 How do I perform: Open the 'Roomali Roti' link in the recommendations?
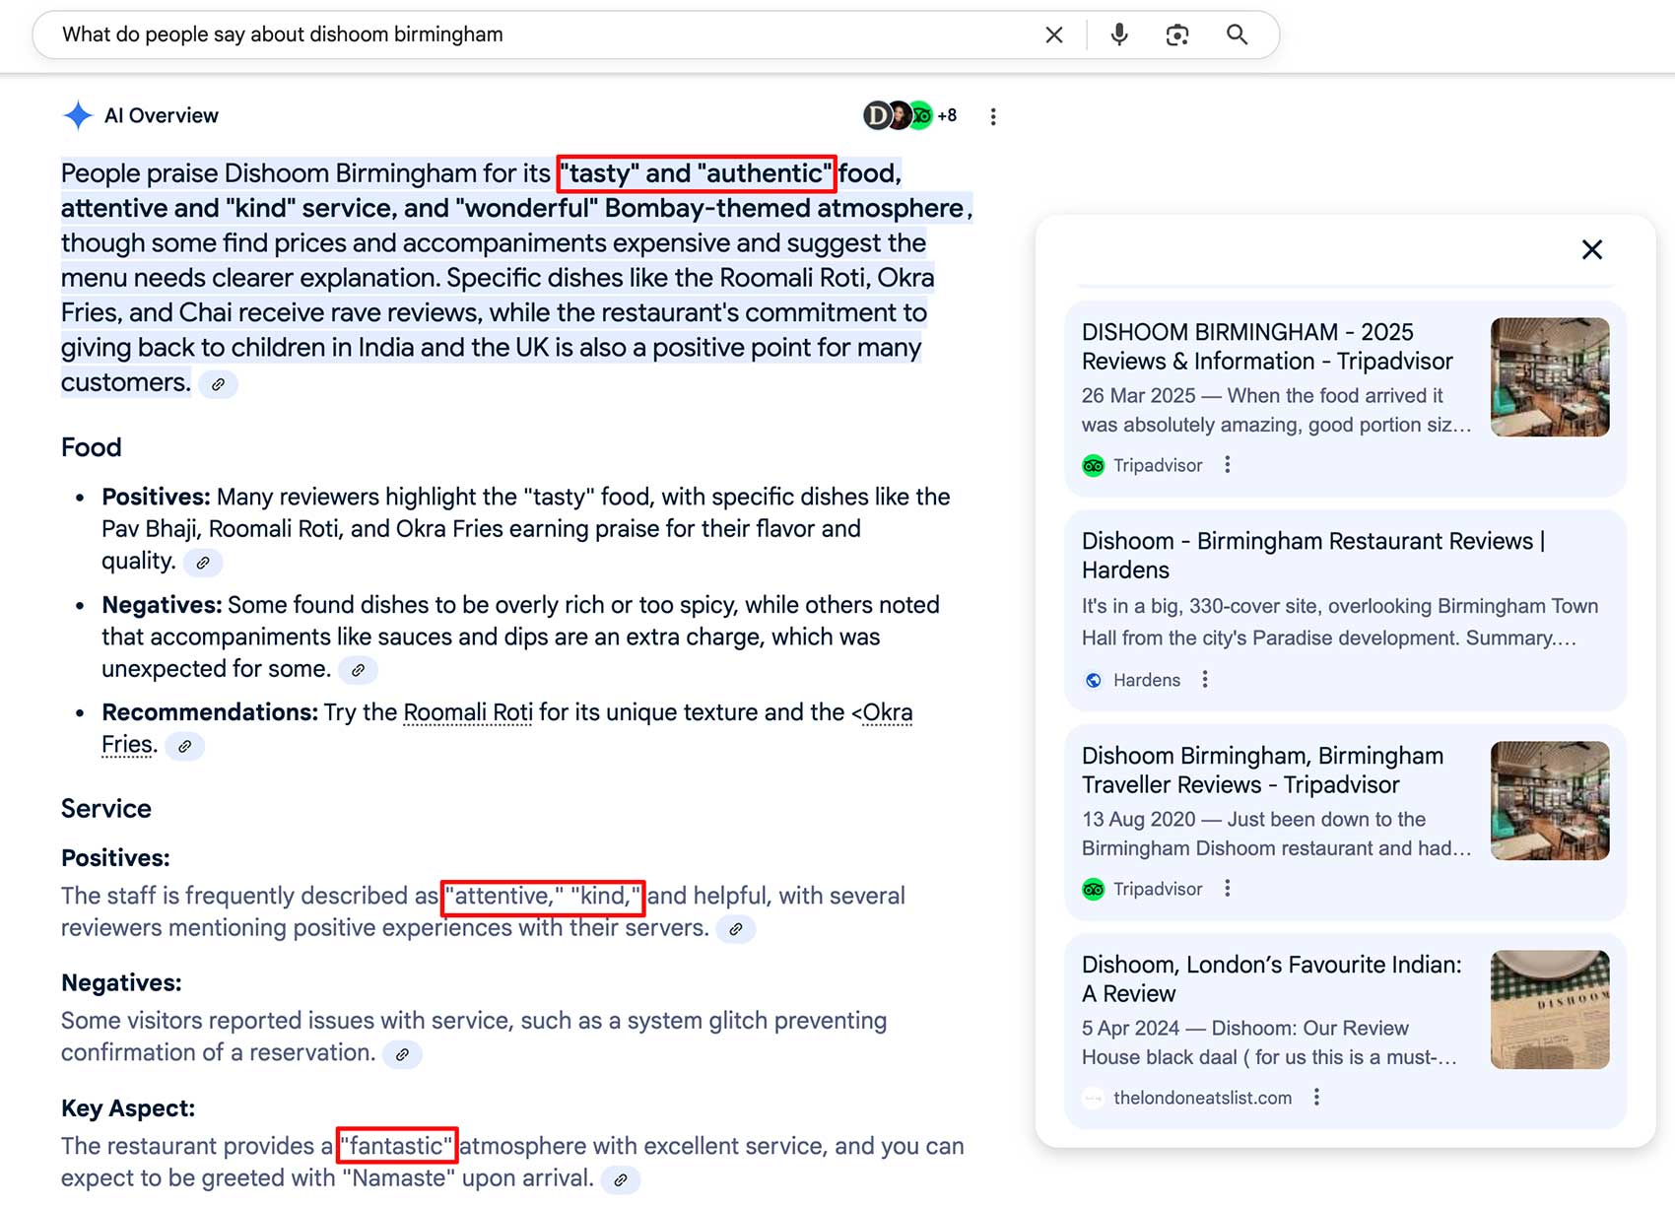(x=467, y=712)
